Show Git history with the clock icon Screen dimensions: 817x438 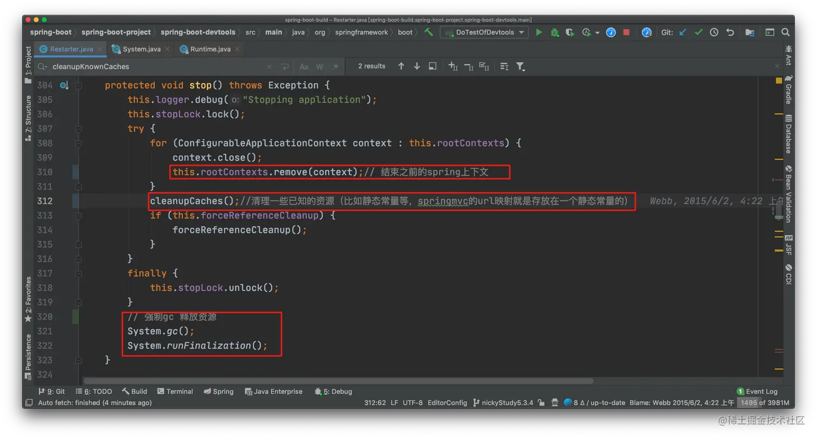[x=714, y=32]
